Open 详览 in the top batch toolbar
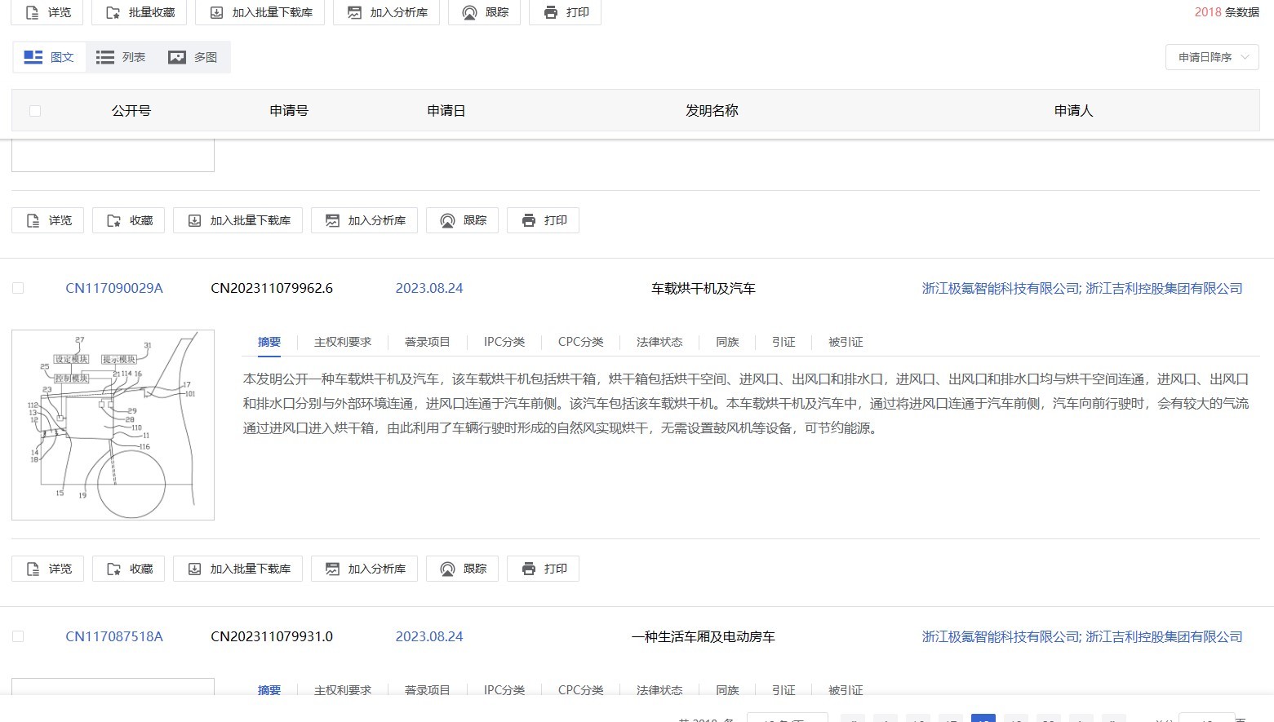This screenshot has width=1274, height=722. [x=47, y=12]
